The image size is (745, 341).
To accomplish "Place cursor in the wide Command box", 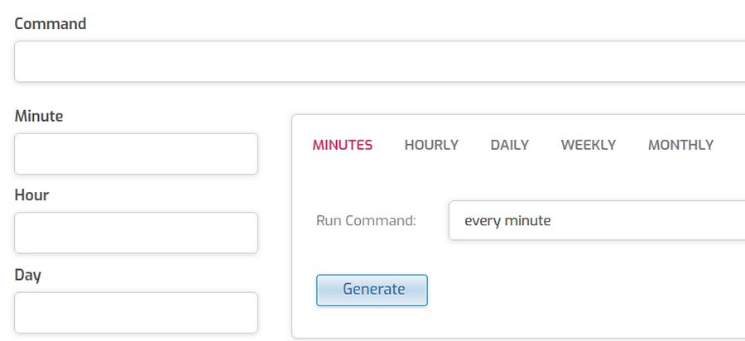I will click(380, 61).
